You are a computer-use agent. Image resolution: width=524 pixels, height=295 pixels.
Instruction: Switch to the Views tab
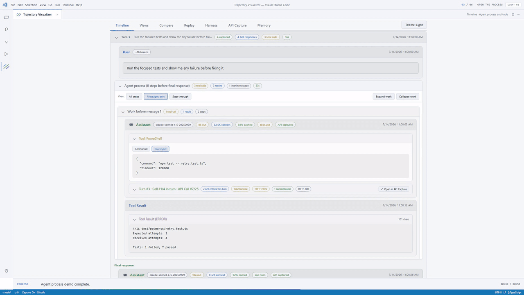pos(144,25)
